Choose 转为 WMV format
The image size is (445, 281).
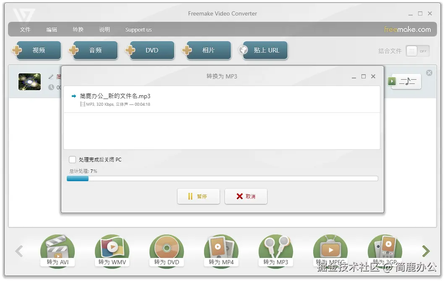pos(112,251)
